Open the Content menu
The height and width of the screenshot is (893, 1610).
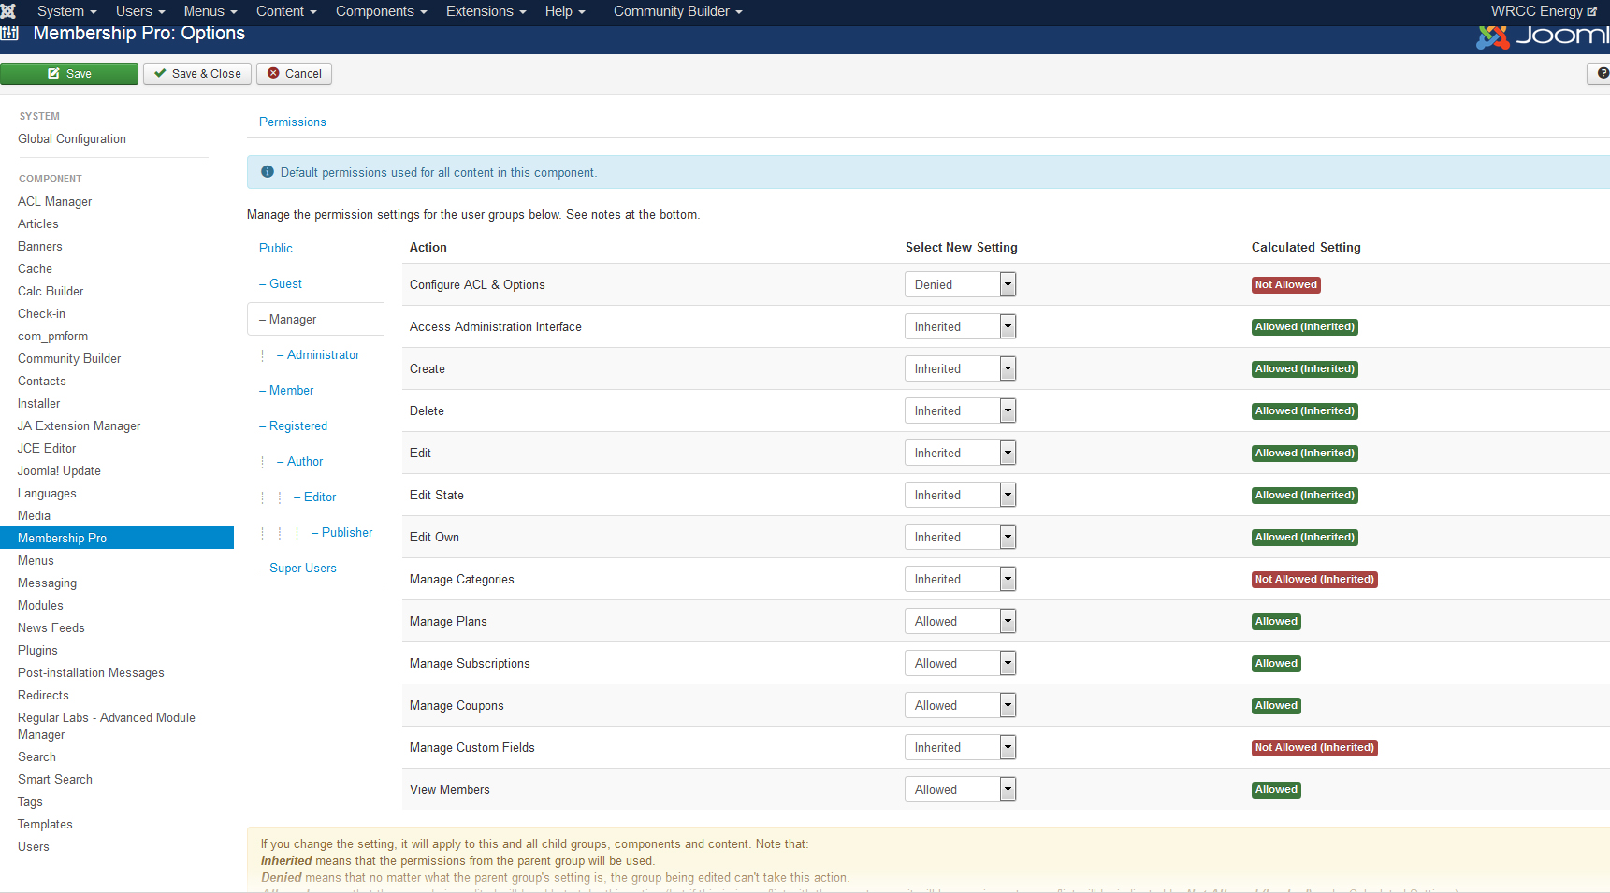286,11
